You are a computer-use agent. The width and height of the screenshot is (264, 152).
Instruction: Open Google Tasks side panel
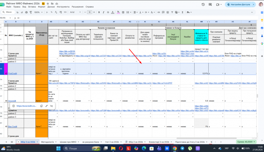click(x=262, y=28)
